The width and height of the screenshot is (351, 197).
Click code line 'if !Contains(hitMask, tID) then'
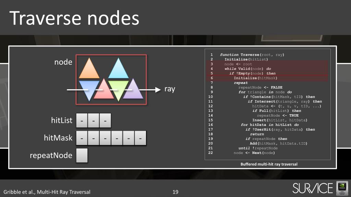[279, 97]
